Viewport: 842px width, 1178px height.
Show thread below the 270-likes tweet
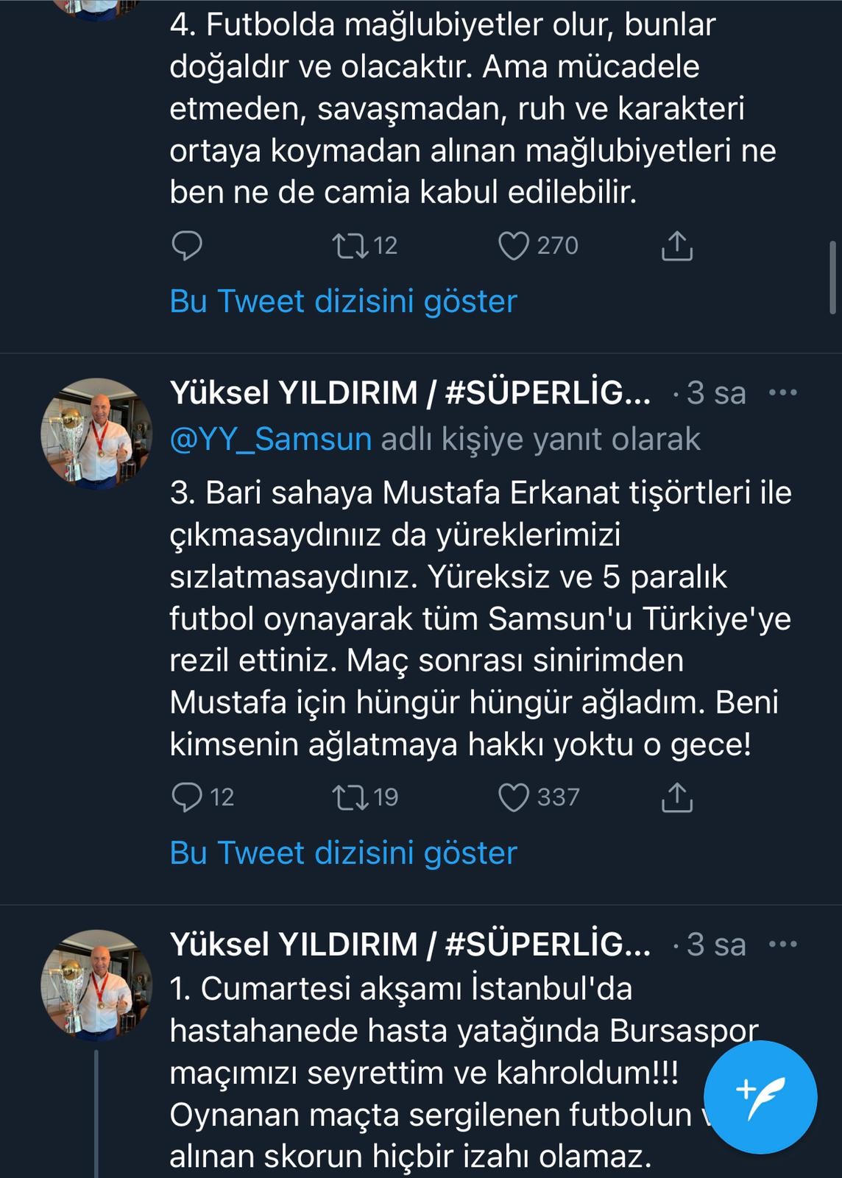point(343,302)
